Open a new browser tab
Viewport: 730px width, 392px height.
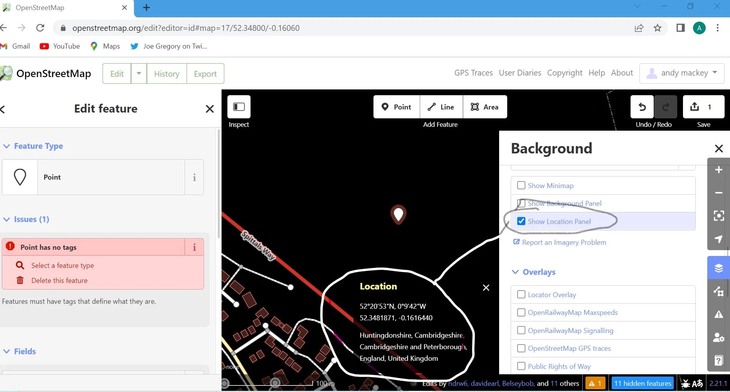[146, 7]
